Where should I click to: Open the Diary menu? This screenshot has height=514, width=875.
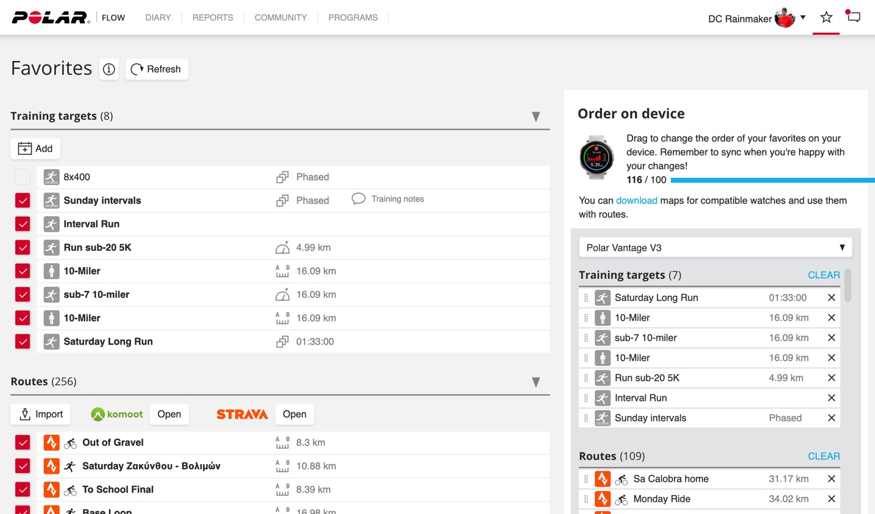[158, 18]
